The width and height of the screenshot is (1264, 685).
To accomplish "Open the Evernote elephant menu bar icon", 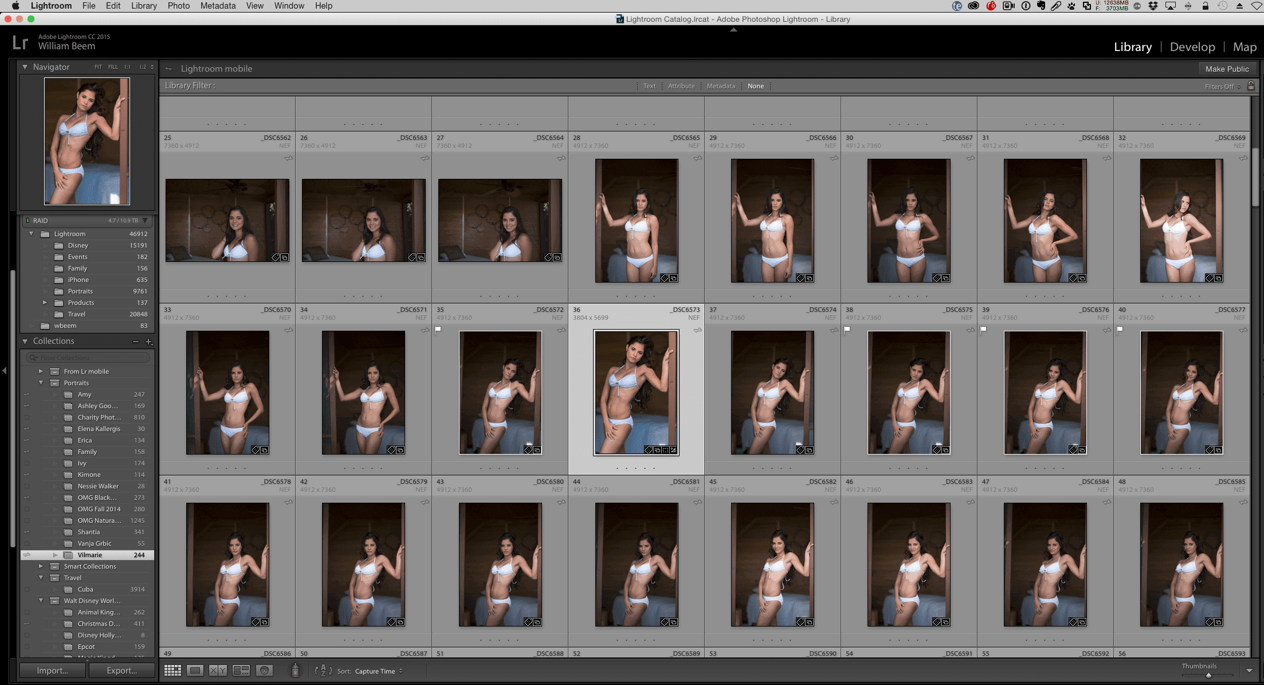I will pos(1041,6).
